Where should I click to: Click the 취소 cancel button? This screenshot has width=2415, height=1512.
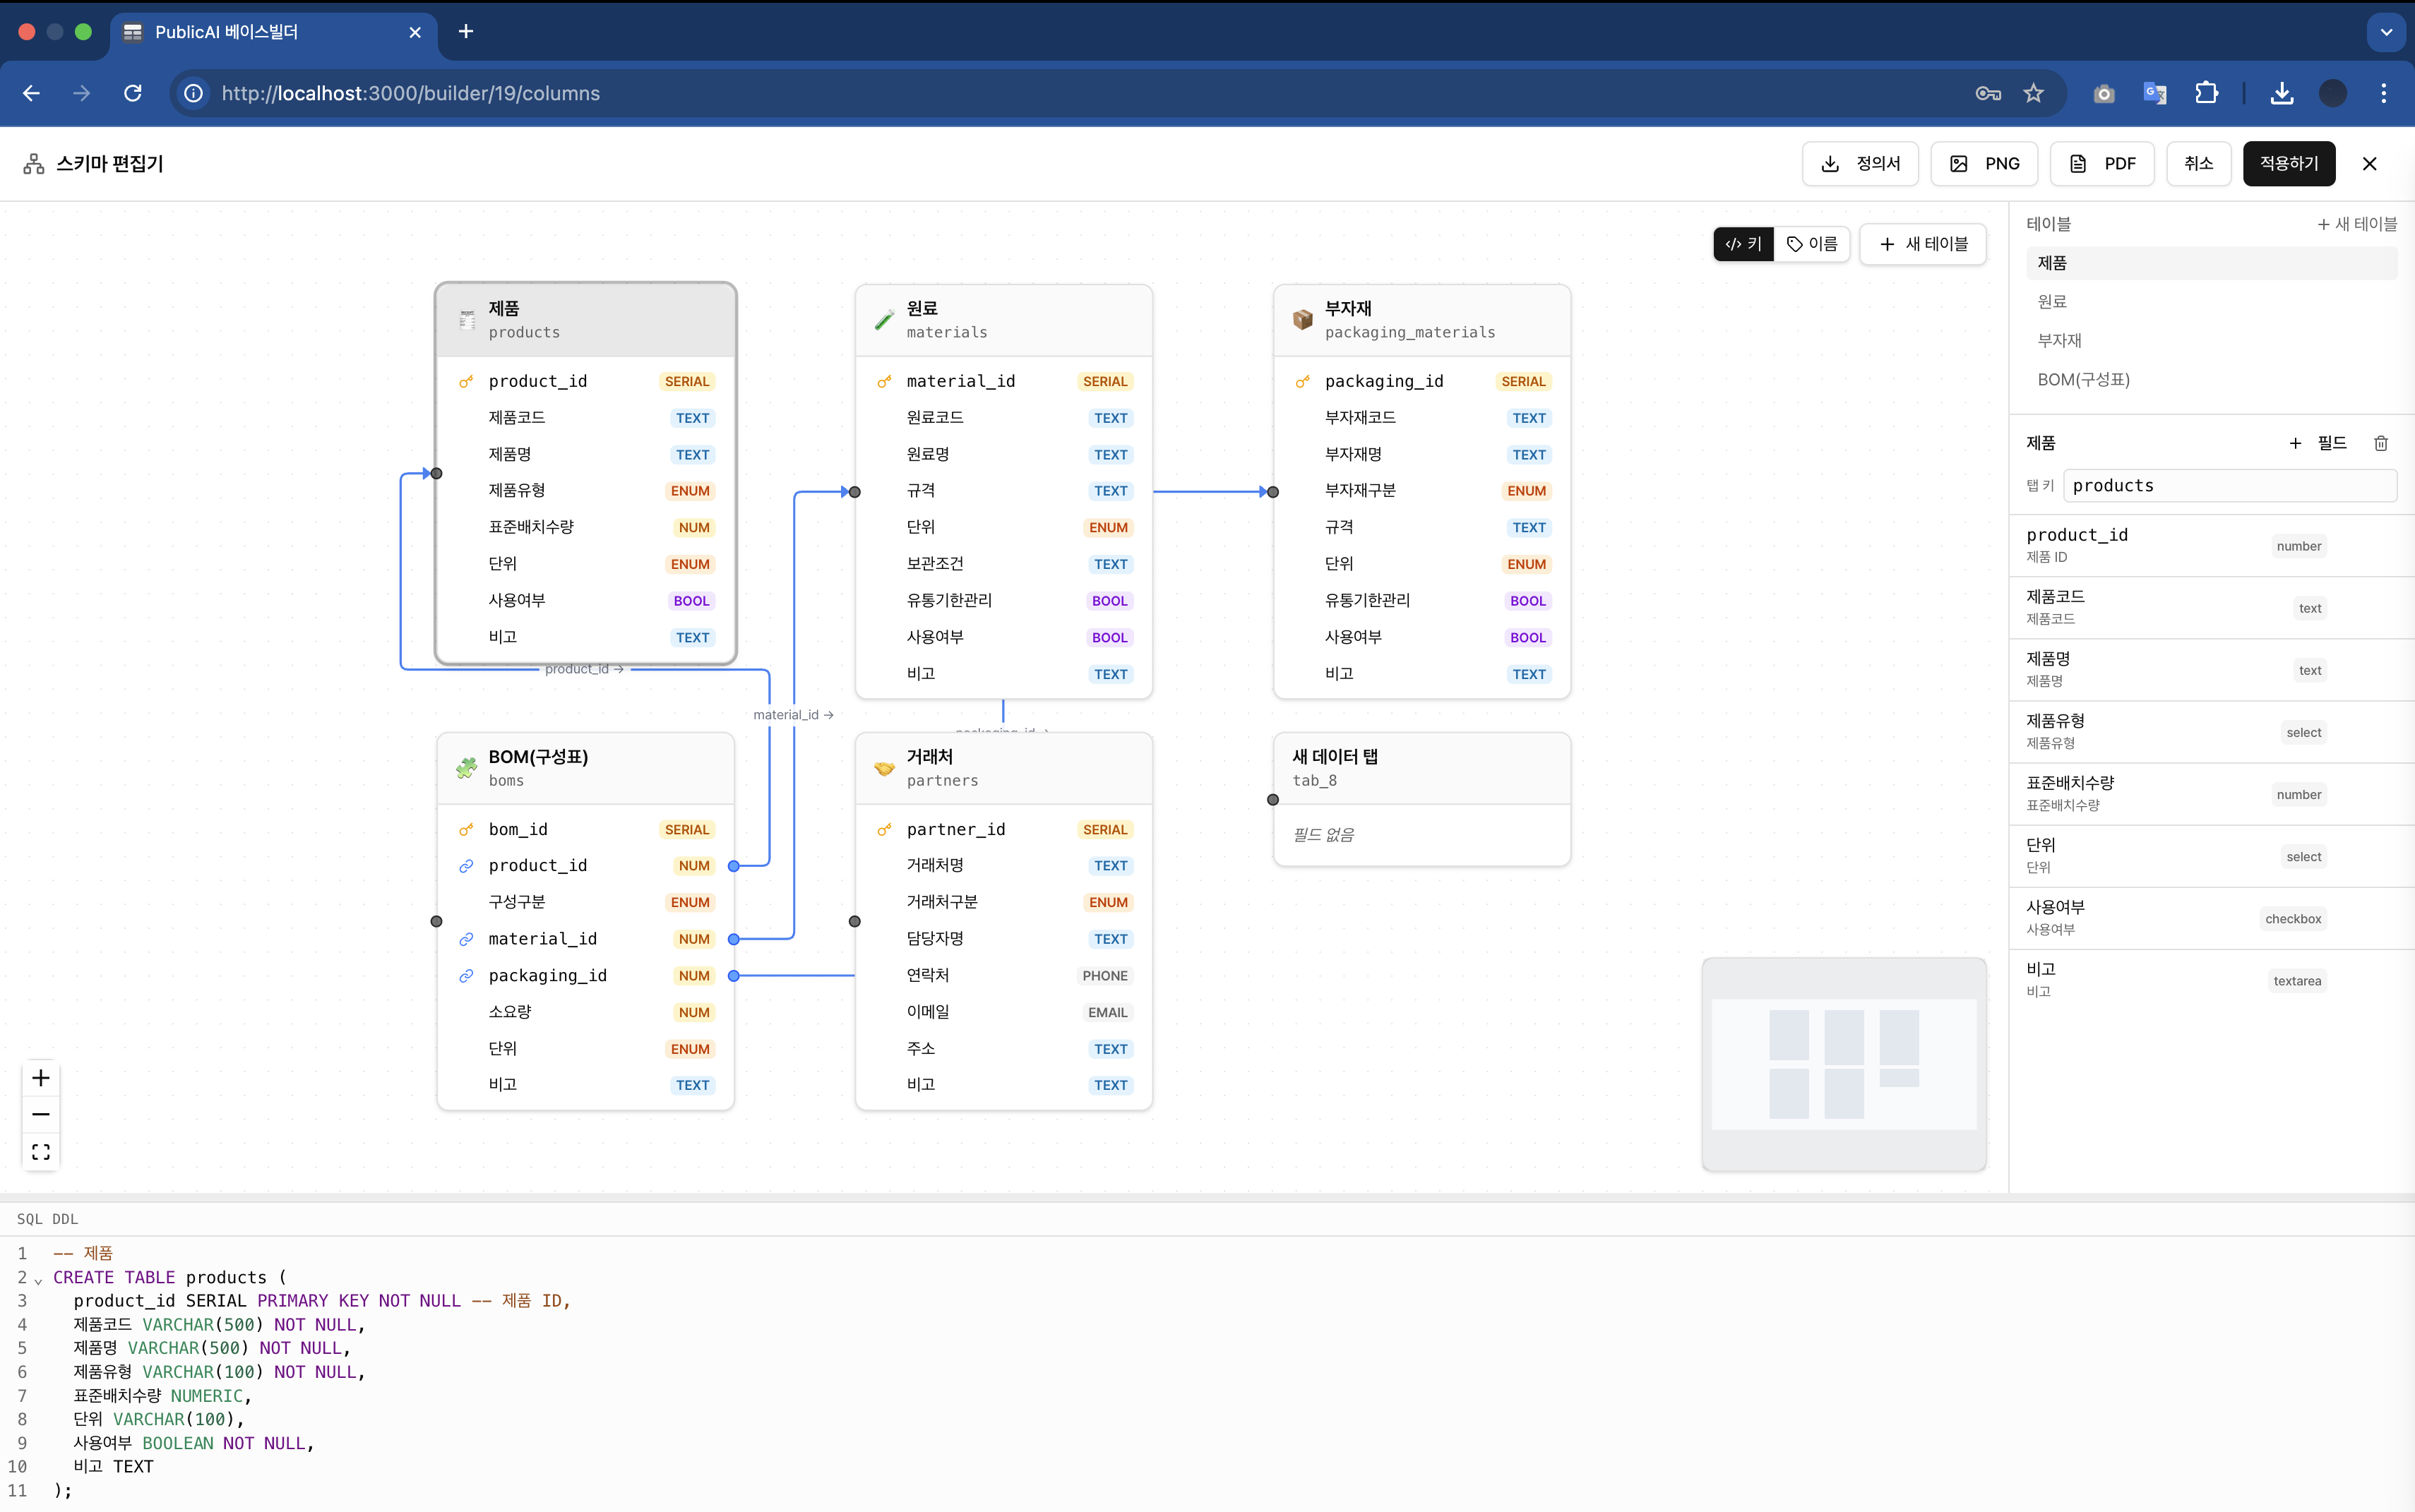point(2198,164)
